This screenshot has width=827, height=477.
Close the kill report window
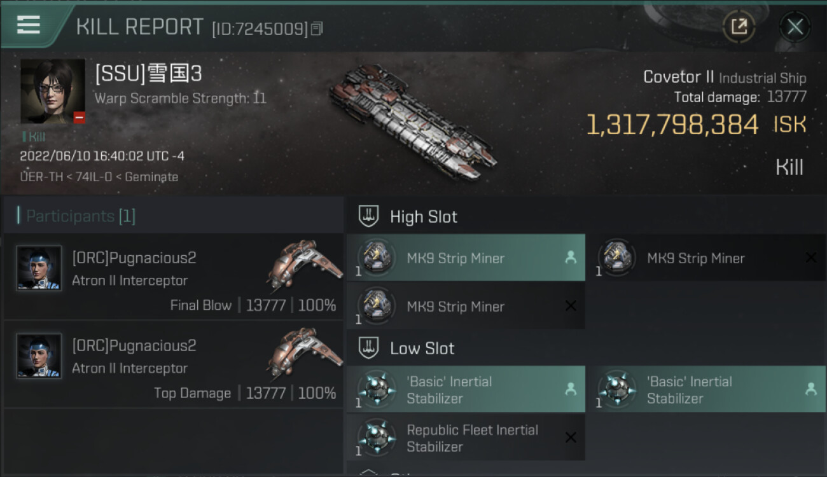tap(795, 27)
